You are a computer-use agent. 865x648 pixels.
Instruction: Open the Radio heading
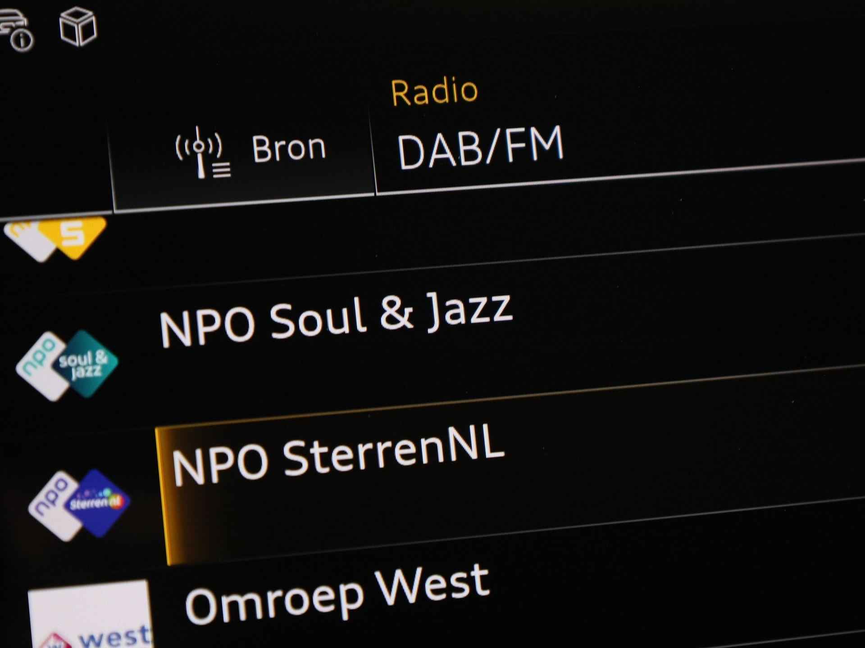coord(434,92)
